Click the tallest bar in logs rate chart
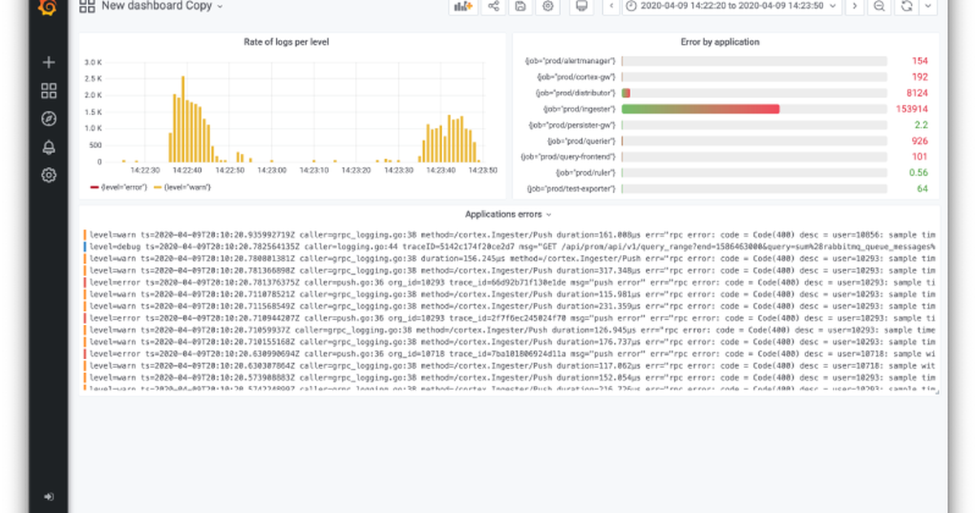Screen dimensions: 977x513 pos(183,119)
